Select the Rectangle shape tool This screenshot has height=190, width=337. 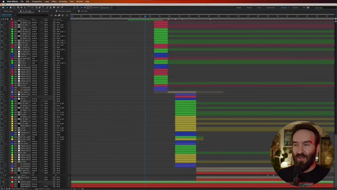(x=36, y=7)
